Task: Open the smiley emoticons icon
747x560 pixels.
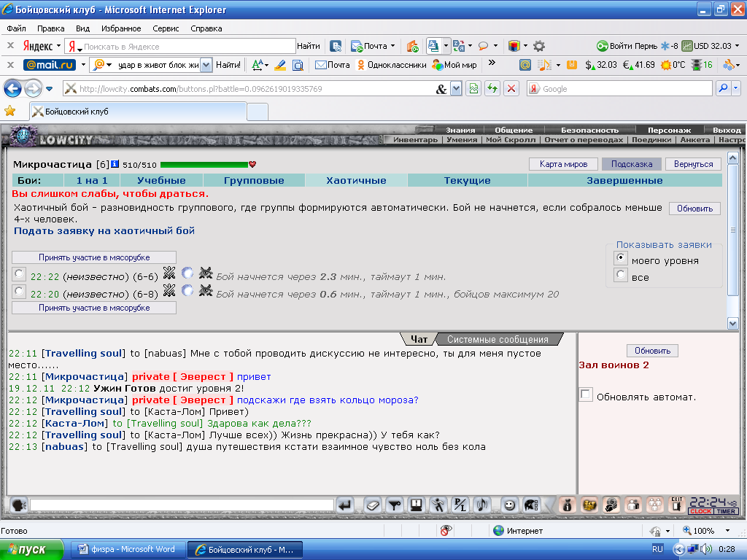Action: point(510,505)
